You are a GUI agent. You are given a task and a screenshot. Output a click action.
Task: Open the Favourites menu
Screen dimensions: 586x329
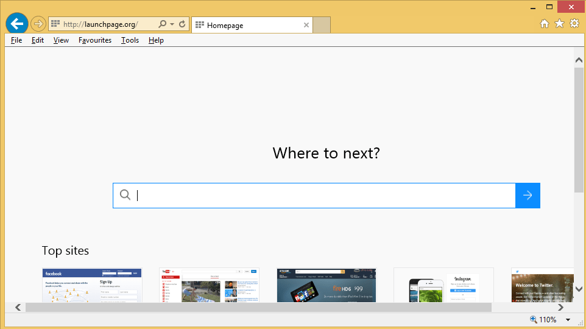click(x=95, y=40)
